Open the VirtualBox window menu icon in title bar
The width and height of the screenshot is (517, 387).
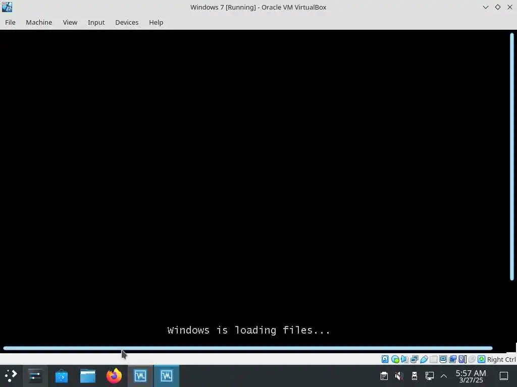[7, 7]
